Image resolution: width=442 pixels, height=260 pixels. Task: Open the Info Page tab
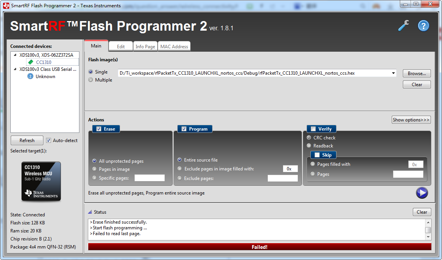[145, 47]
